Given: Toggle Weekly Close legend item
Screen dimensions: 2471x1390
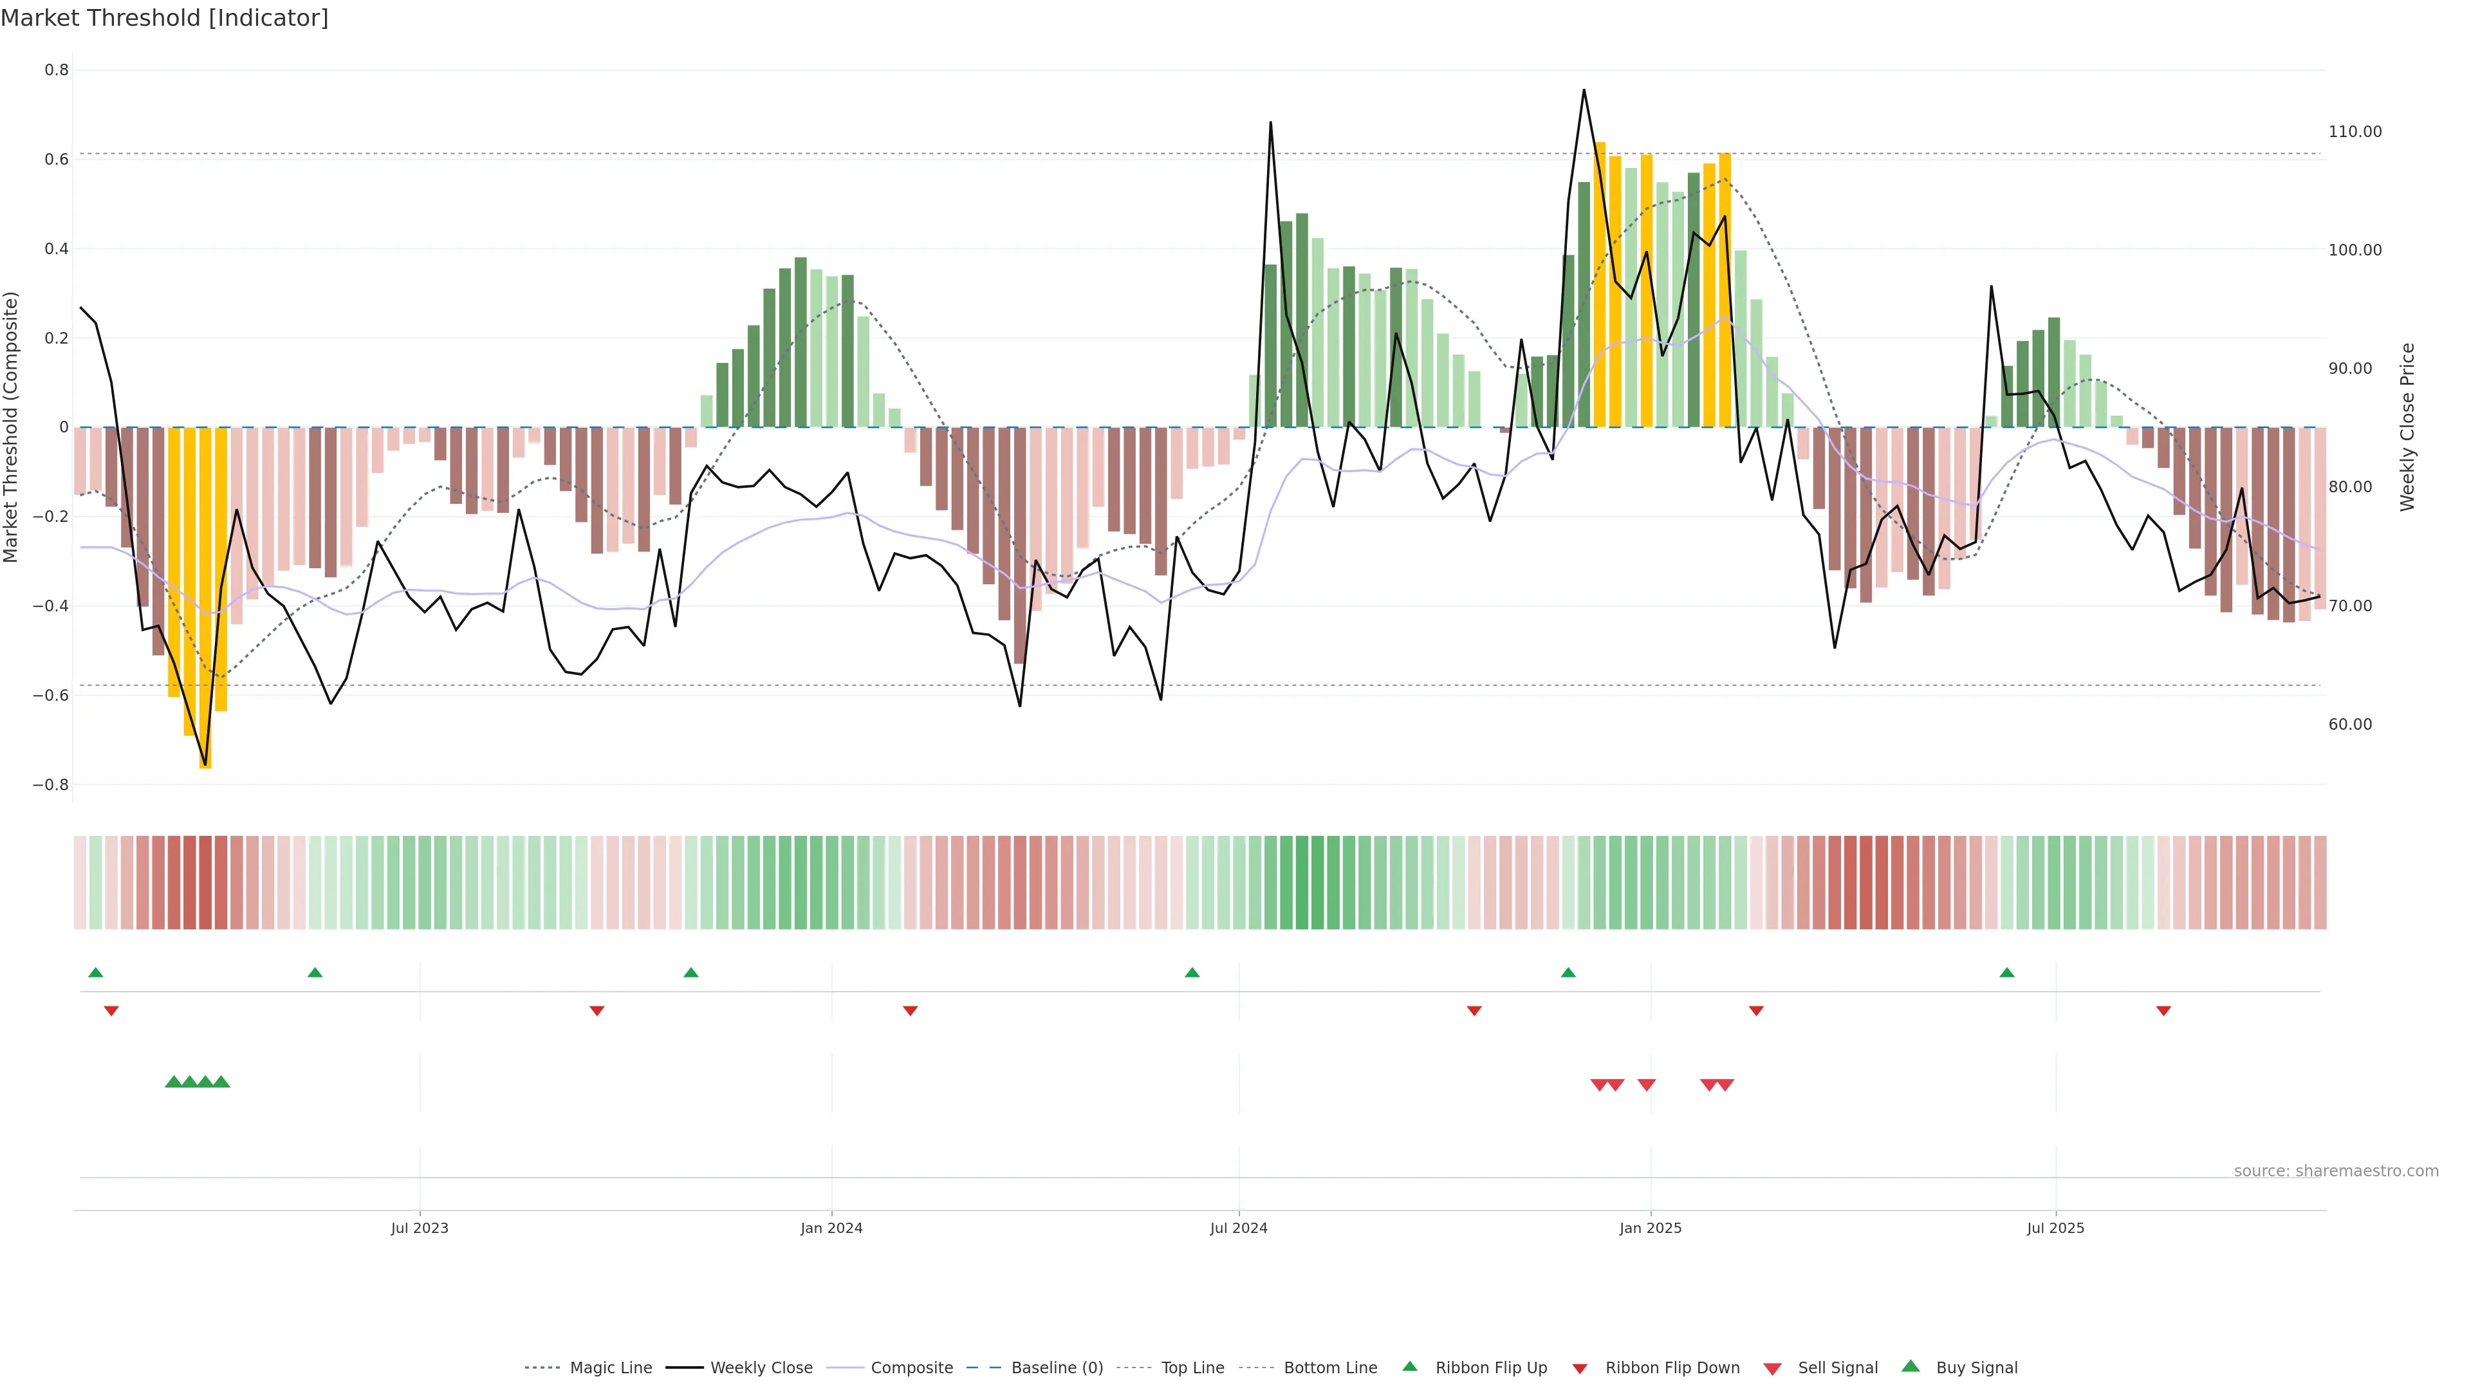Looking at the screenshot, I should (x=761, y=1367).
